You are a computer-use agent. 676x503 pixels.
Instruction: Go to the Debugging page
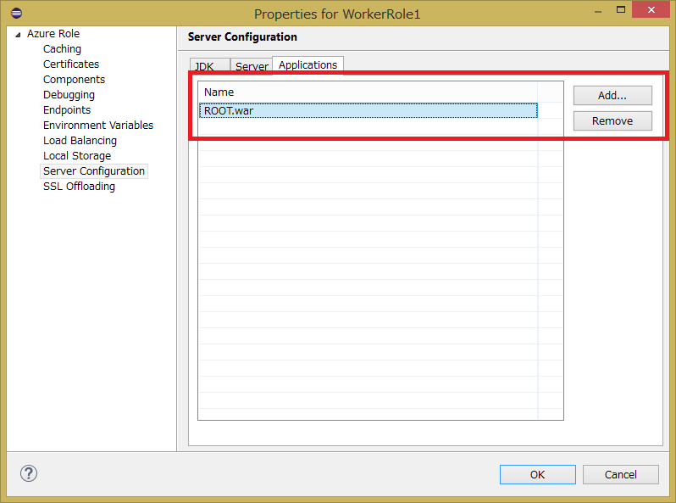pos(69,94)
